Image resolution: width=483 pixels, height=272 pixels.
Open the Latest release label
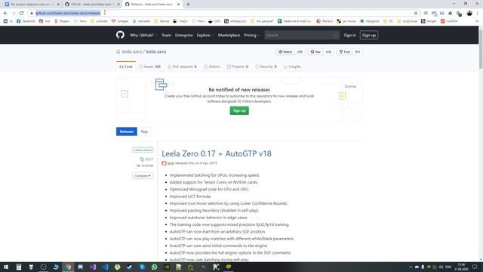click(x=143, y=150)
